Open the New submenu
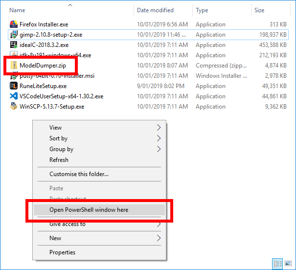The image size is (296, 270). [x=99, y=238]
